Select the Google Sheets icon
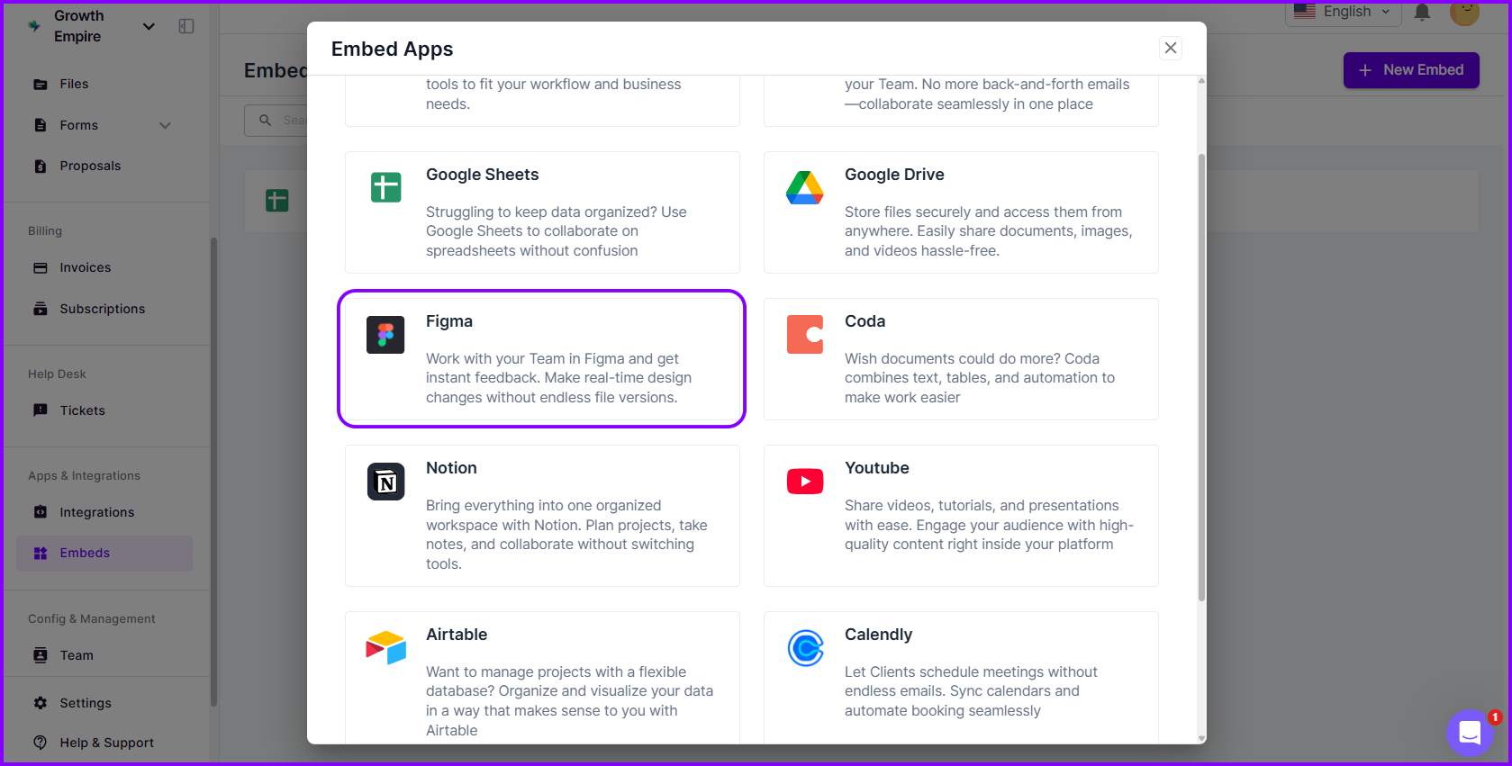 385,187
